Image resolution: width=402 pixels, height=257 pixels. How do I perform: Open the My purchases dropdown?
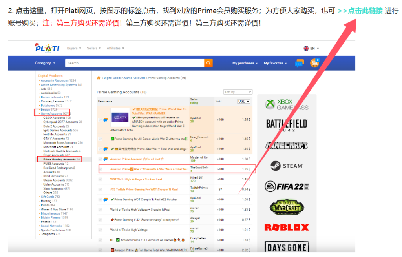click(245, 63)
